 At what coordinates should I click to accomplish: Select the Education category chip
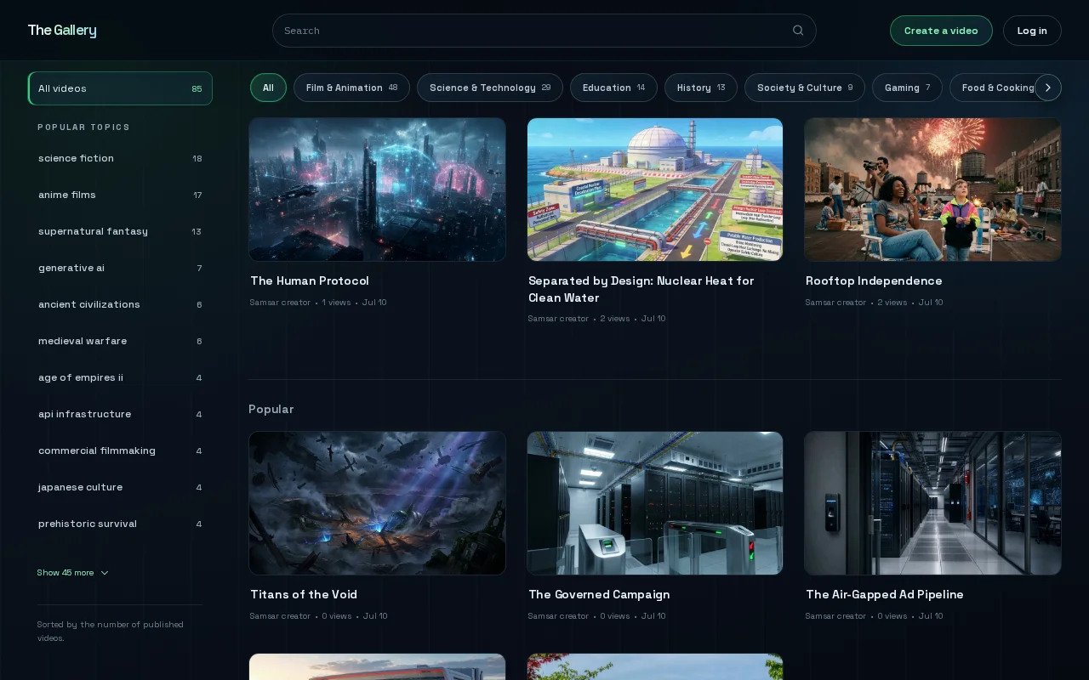coord(613,88)
